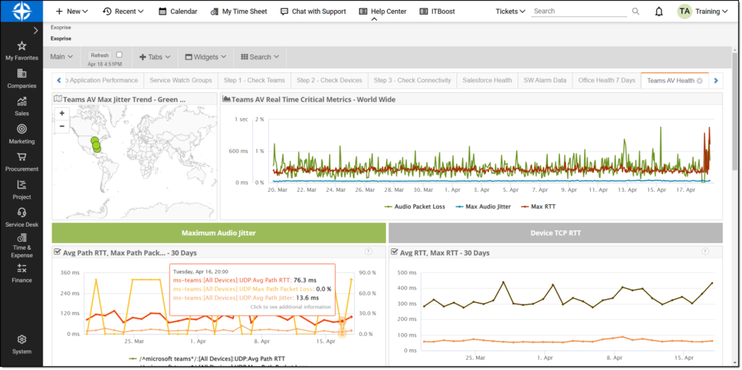Toggle Max Audio Jitter legend series

(x=483, y=207)
